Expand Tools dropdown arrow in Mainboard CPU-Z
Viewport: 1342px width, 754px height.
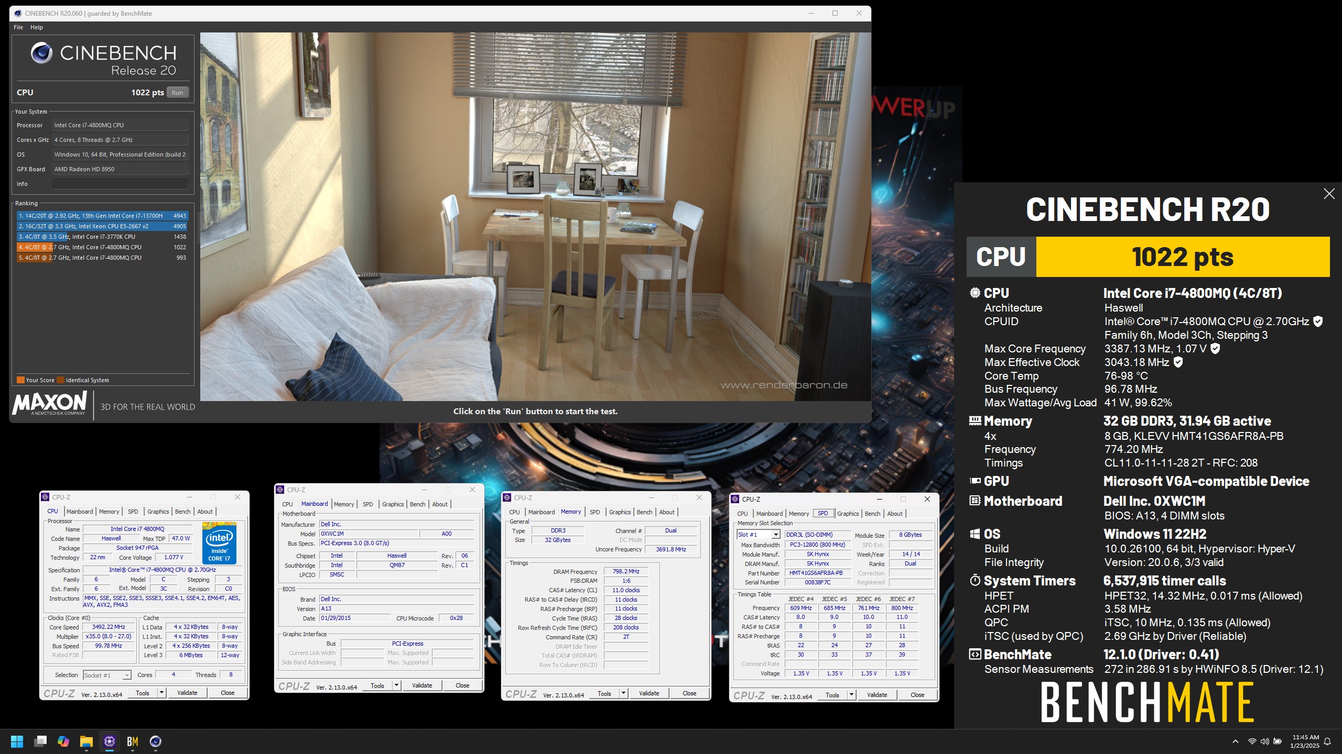click(396, 685)
